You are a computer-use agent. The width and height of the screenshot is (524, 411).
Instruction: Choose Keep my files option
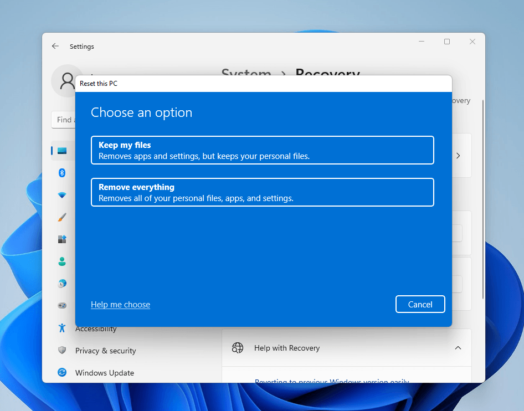263,150
